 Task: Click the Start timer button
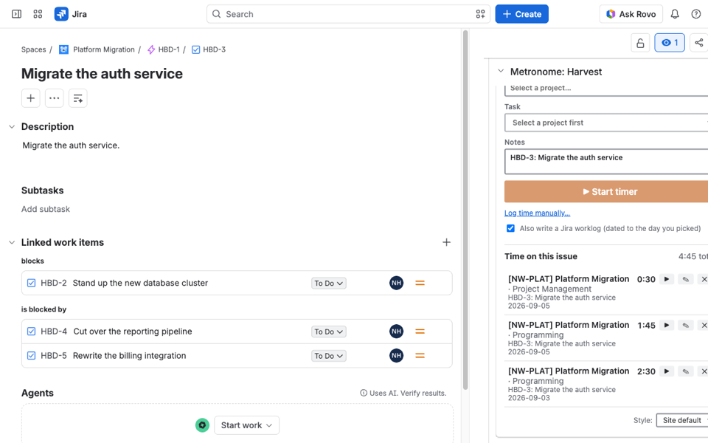(606, 192)
